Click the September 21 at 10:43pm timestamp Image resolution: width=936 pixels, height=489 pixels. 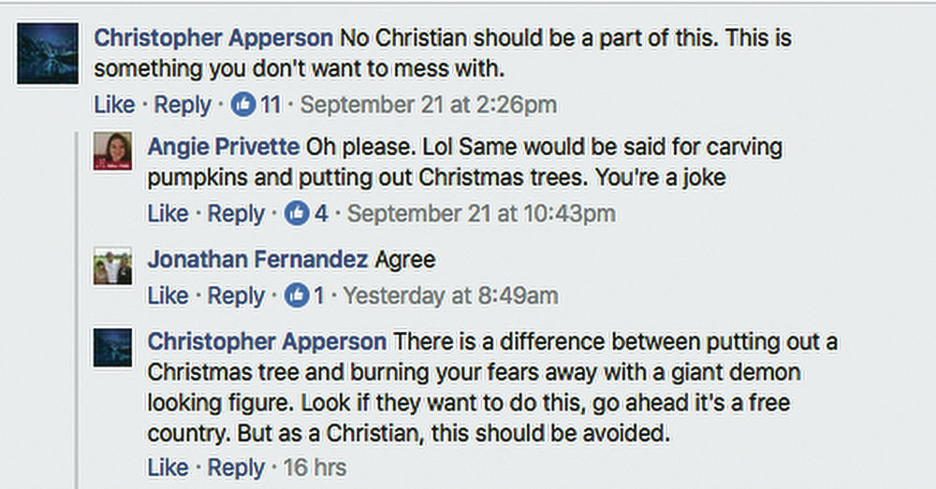pos(481,214)
